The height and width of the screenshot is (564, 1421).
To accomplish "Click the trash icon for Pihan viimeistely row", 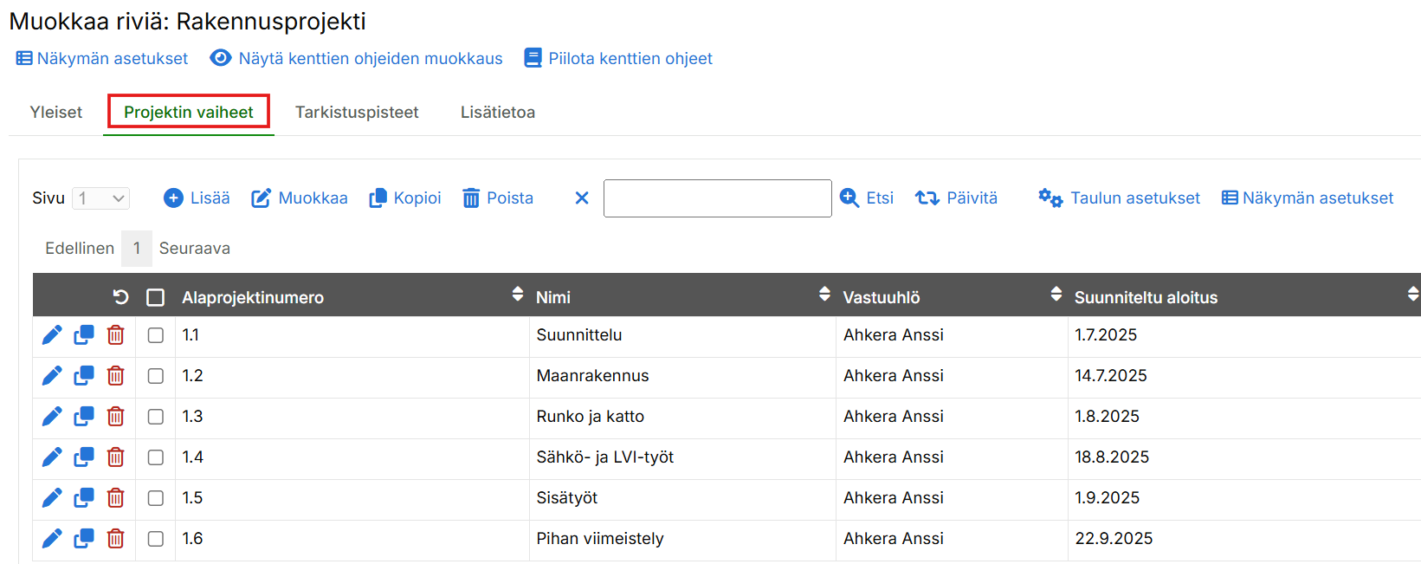I will (x=115, y=539).
